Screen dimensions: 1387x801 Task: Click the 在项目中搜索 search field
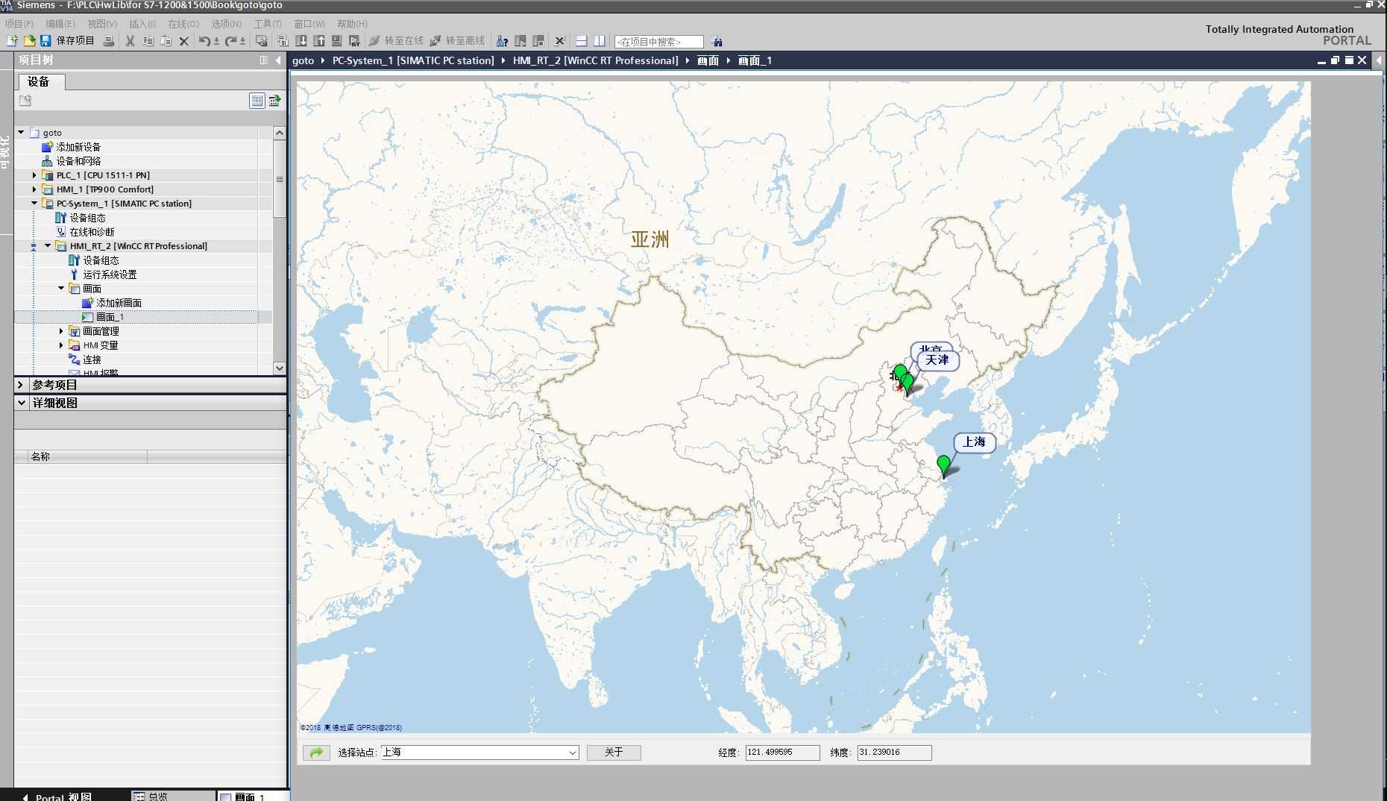tap(658, 42)
